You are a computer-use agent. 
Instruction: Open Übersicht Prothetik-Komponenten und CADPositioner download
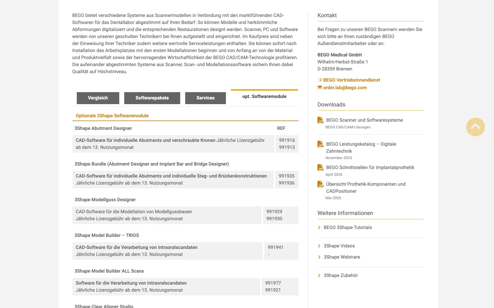click(366, 187)
